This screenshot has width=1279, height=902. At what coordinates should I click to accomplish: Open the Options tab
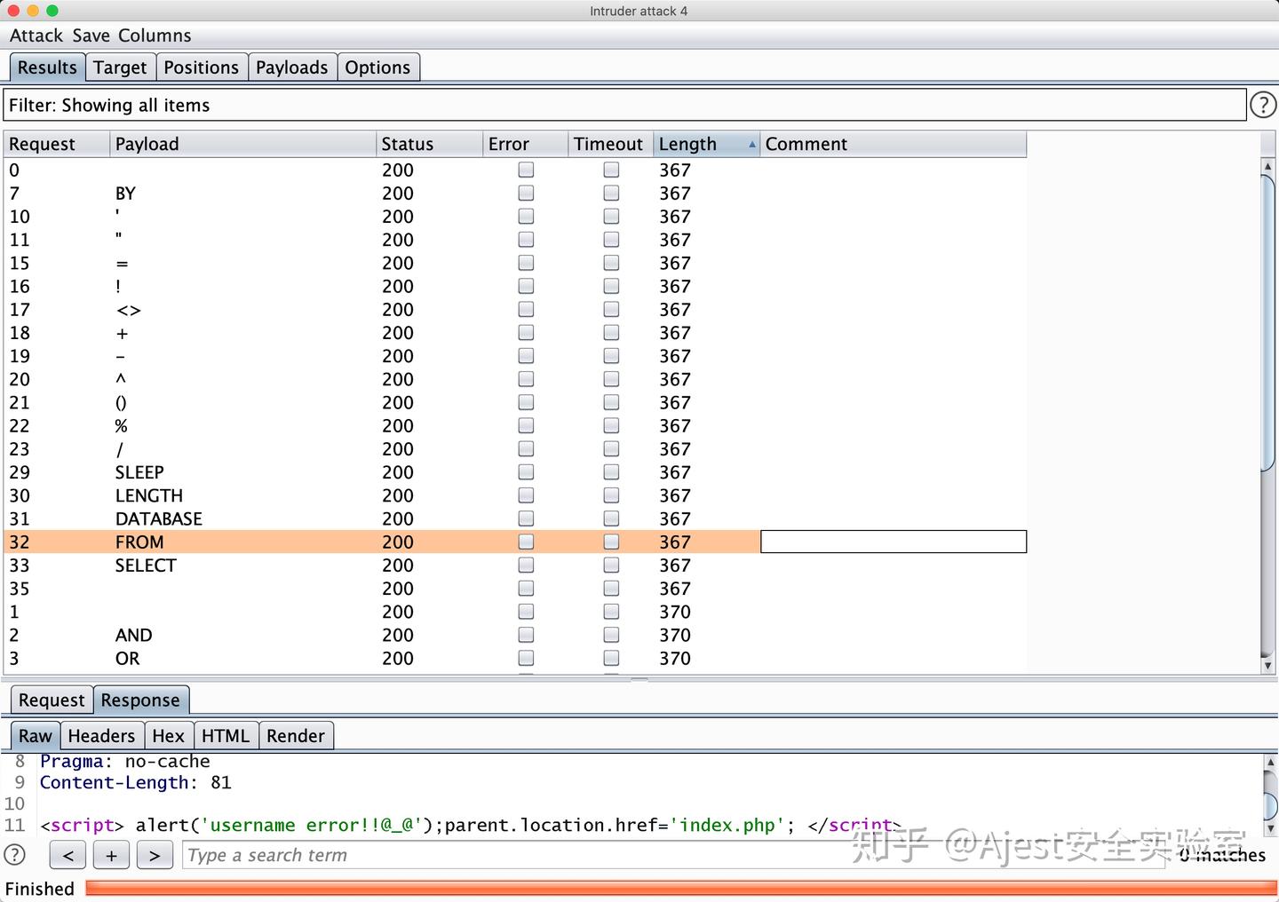[377, 67]
